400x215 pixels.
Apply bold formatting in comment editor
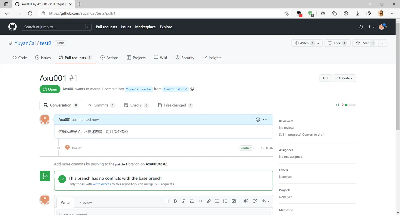click(x=175, y=201)
